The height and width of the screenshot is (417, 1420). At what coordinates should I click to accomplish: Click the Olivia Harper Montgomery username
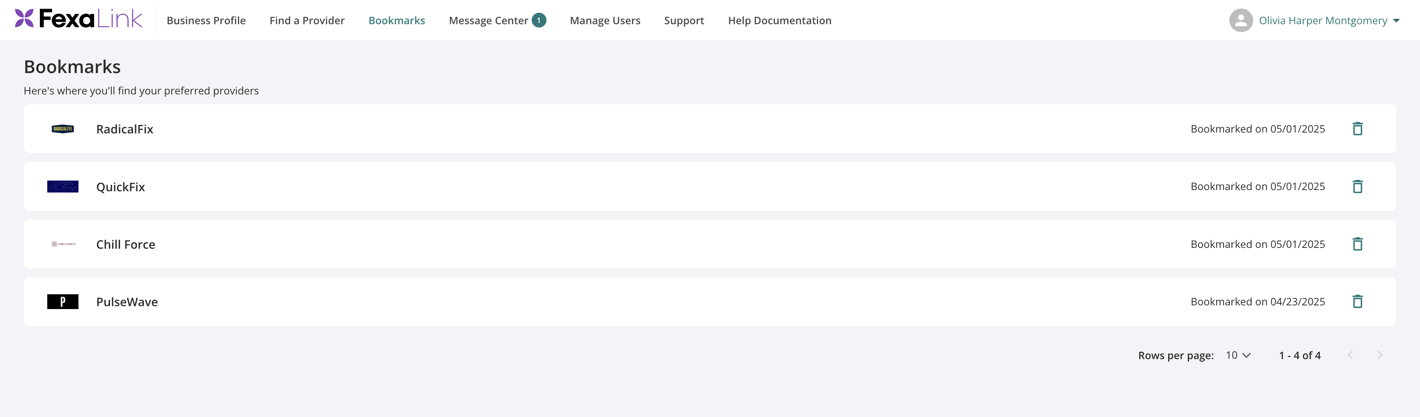pos(1323,21)
